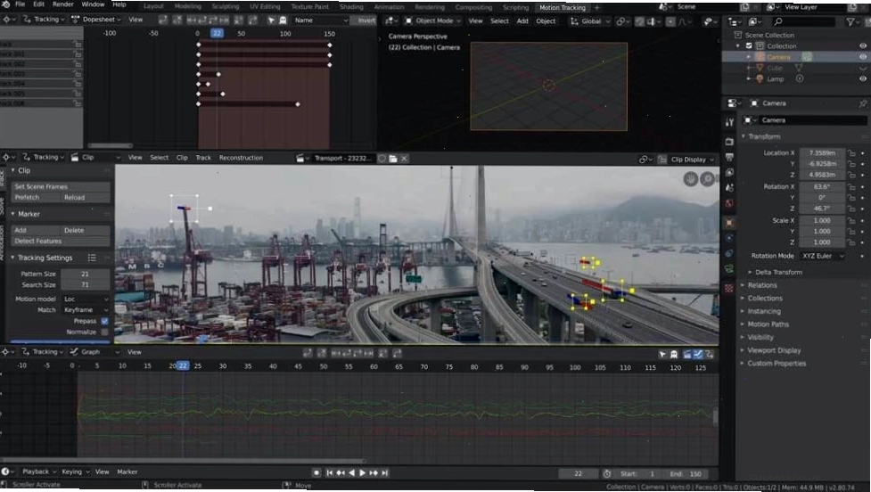Expand the Delta Transform panel
Viewport: 871px width, 492px height.
(x=778, y=272)
